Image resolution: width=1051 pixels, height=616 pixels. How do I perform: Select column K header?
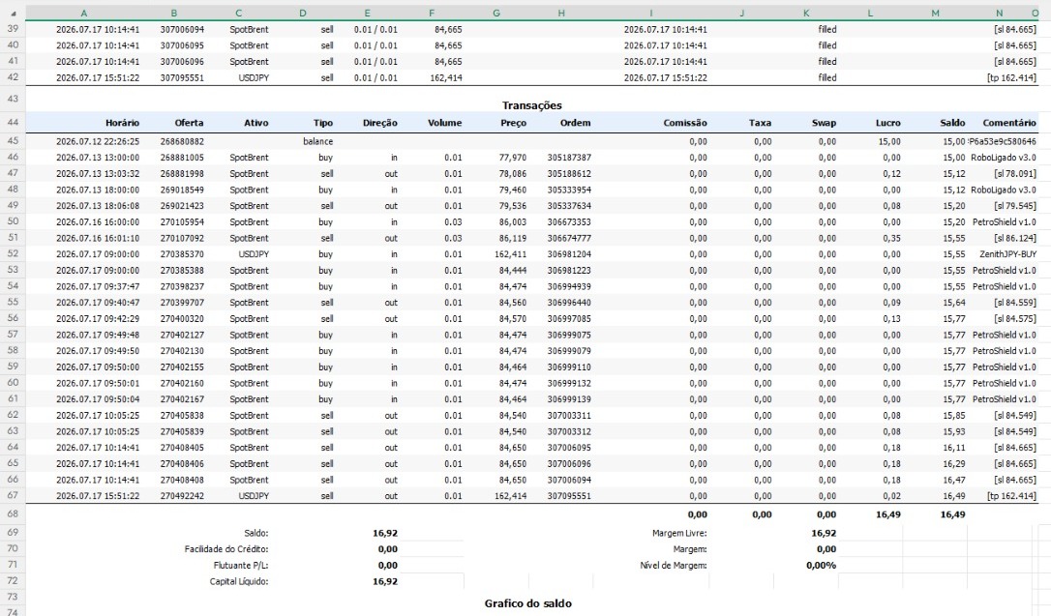tap(806, 13)
